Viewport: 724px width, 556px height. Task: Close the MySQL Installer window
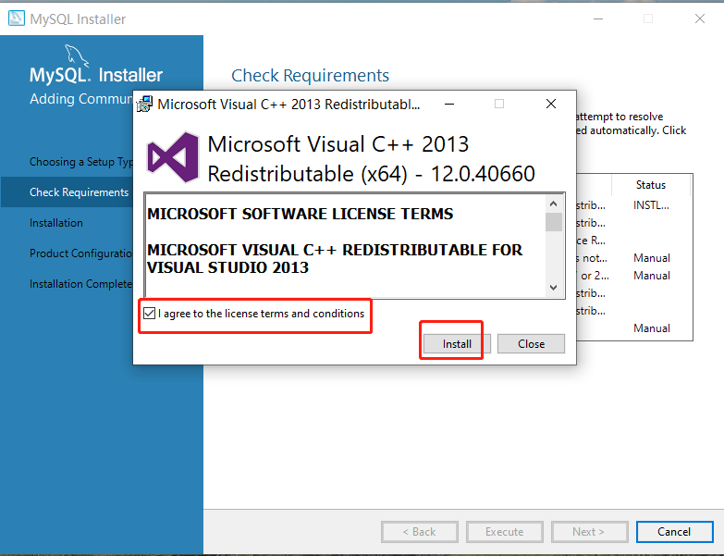(700, 19)
